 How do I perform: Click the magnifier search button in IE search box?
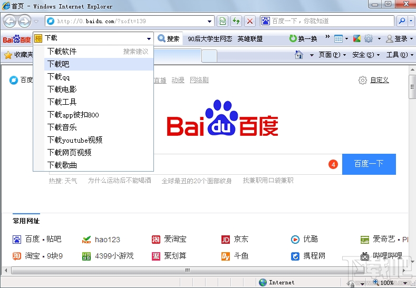tap(402, 21)
